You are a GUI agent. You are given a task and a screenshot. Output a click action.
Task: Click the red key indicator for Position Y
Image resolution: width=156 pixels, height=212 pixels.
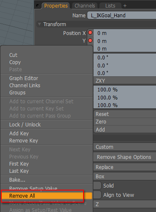click(x=90, y=40)
